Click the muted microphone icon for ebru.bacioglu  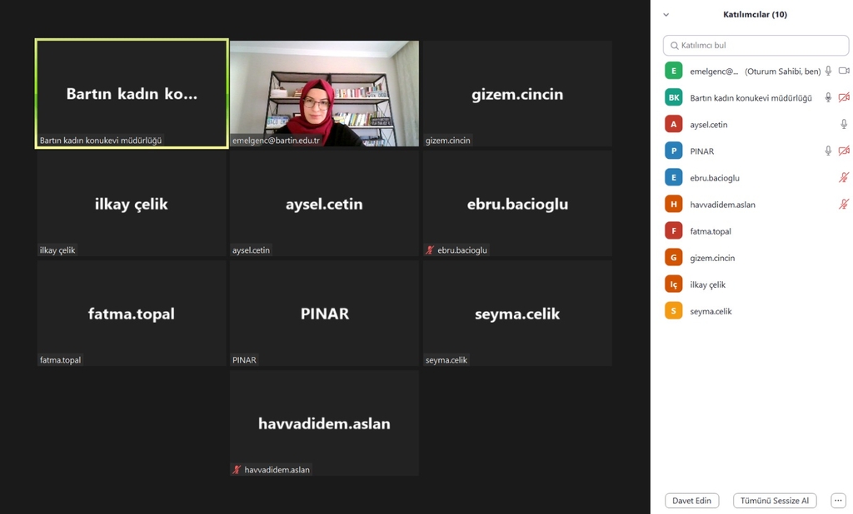coord(844,178)
